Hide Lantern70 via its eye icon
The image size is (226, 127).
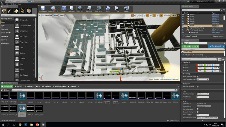click(x=183, y=32)
